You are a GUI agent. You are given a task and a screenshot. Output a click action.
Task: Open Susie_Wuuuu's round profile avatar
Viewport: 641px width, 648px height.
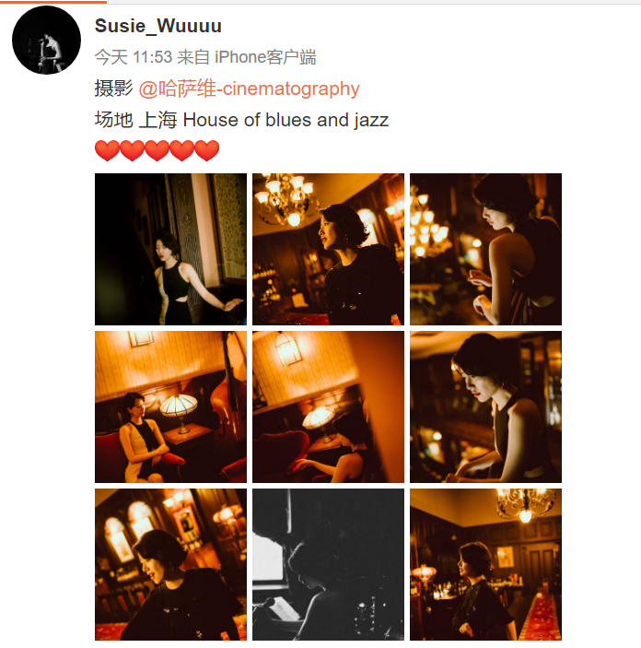[46, 40]
